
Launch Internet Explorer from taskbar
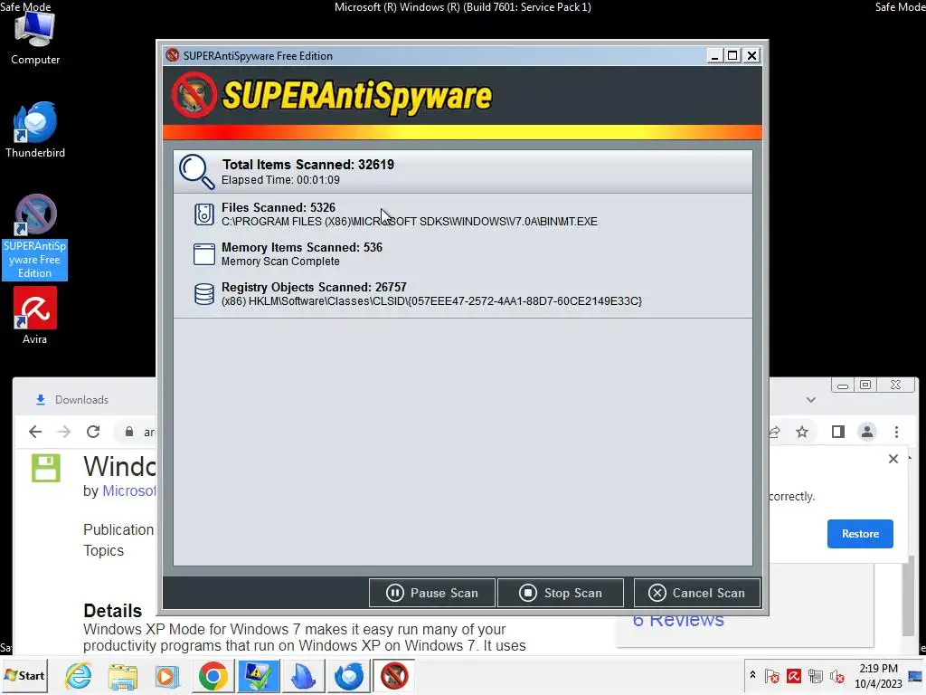coord(79,676)
